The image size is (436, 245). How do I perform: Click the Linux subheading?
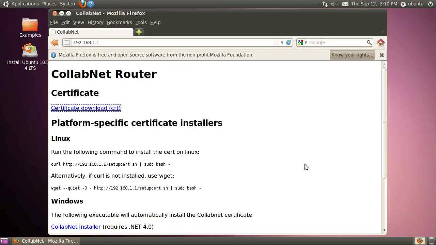tap(61, 138)
